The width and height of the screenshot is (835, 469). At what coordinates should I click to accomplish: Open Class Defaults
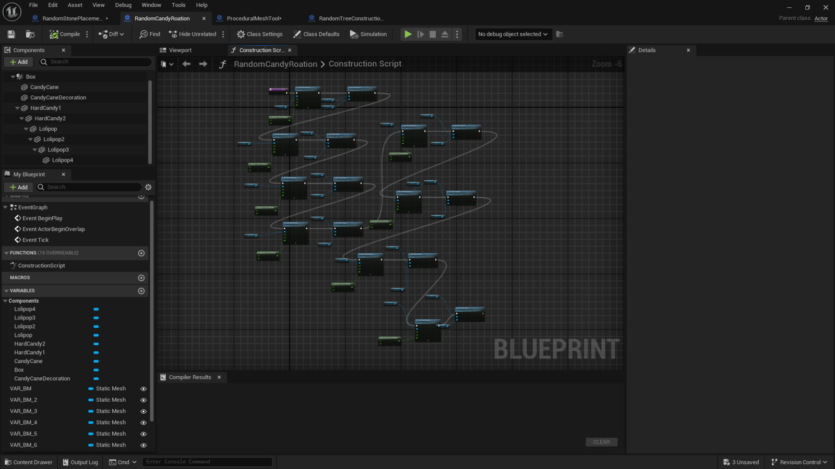pos(316,34)
